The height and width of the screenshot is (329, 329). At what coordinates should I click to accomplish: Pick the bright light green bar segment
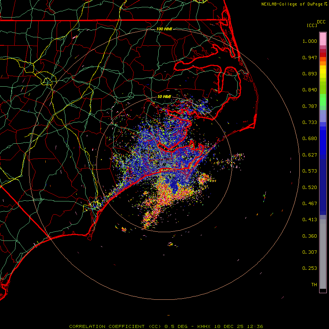tap(323, 100)
